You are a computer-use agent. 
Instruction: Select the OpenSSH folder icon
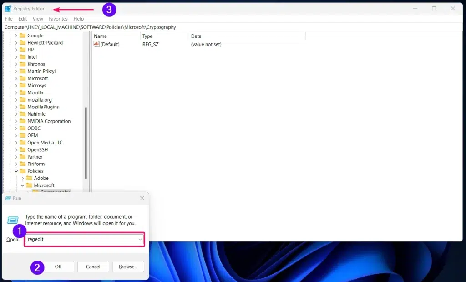click(x=23, y=149)
